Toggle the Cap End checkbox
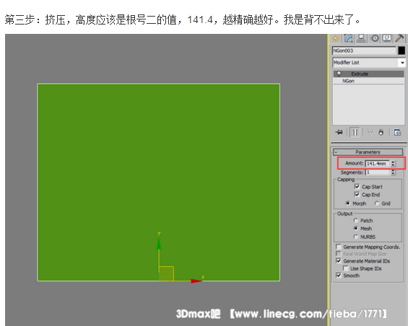Screen dimensions: 408x326 pyautogui.click(x=357, y=195)
